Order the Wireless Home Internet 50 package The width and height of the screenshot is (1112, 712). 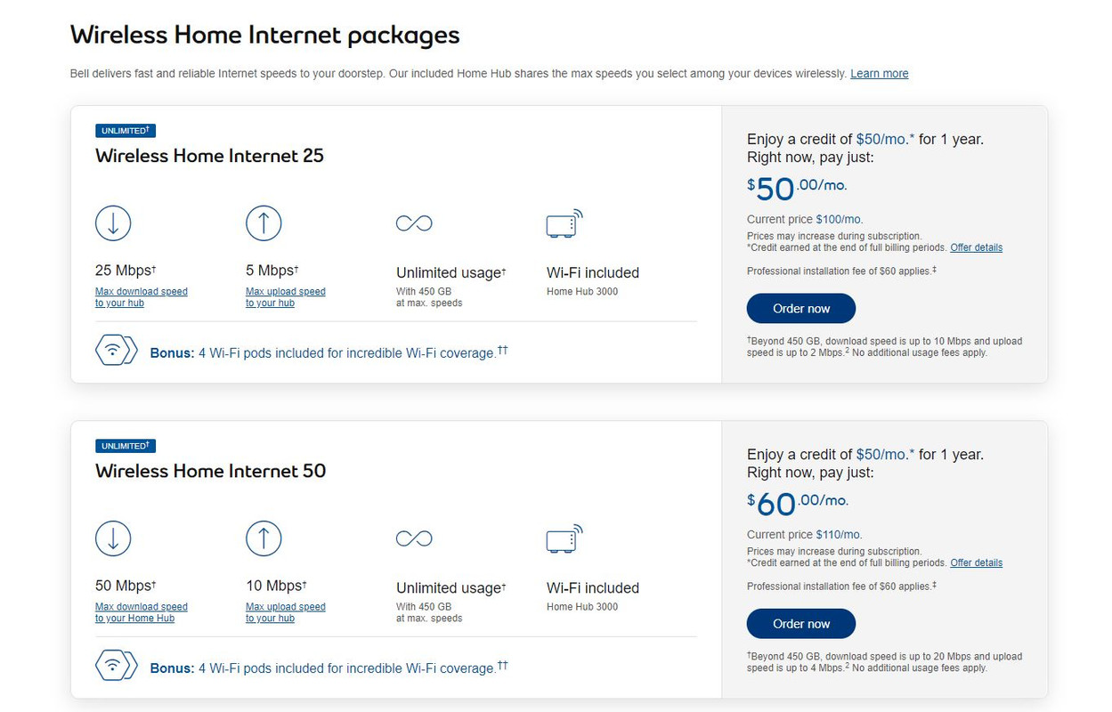tap(801, 623)
